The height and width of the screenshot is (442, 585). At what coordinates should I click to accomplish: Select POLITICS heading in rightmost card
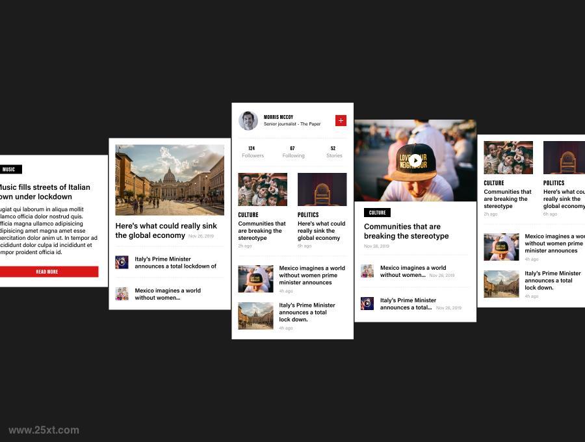coord(554,183)
